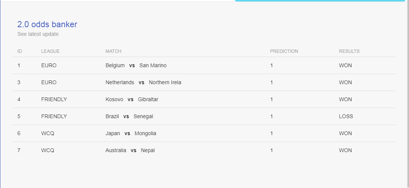The image size is (409, 188).
Task: Select the Belgium vs San Marino match
Action: point(136,65)
